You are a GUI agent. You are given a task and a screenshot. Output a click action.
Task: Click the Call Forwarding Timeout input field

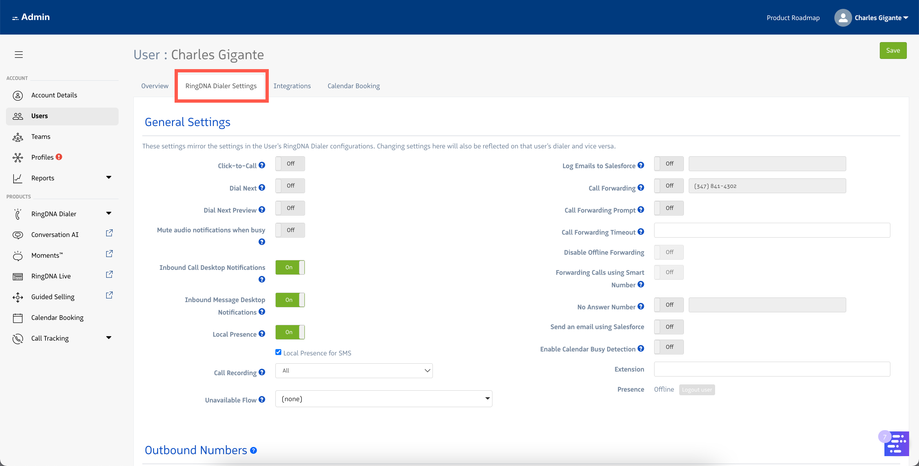[x=772, y=230]
